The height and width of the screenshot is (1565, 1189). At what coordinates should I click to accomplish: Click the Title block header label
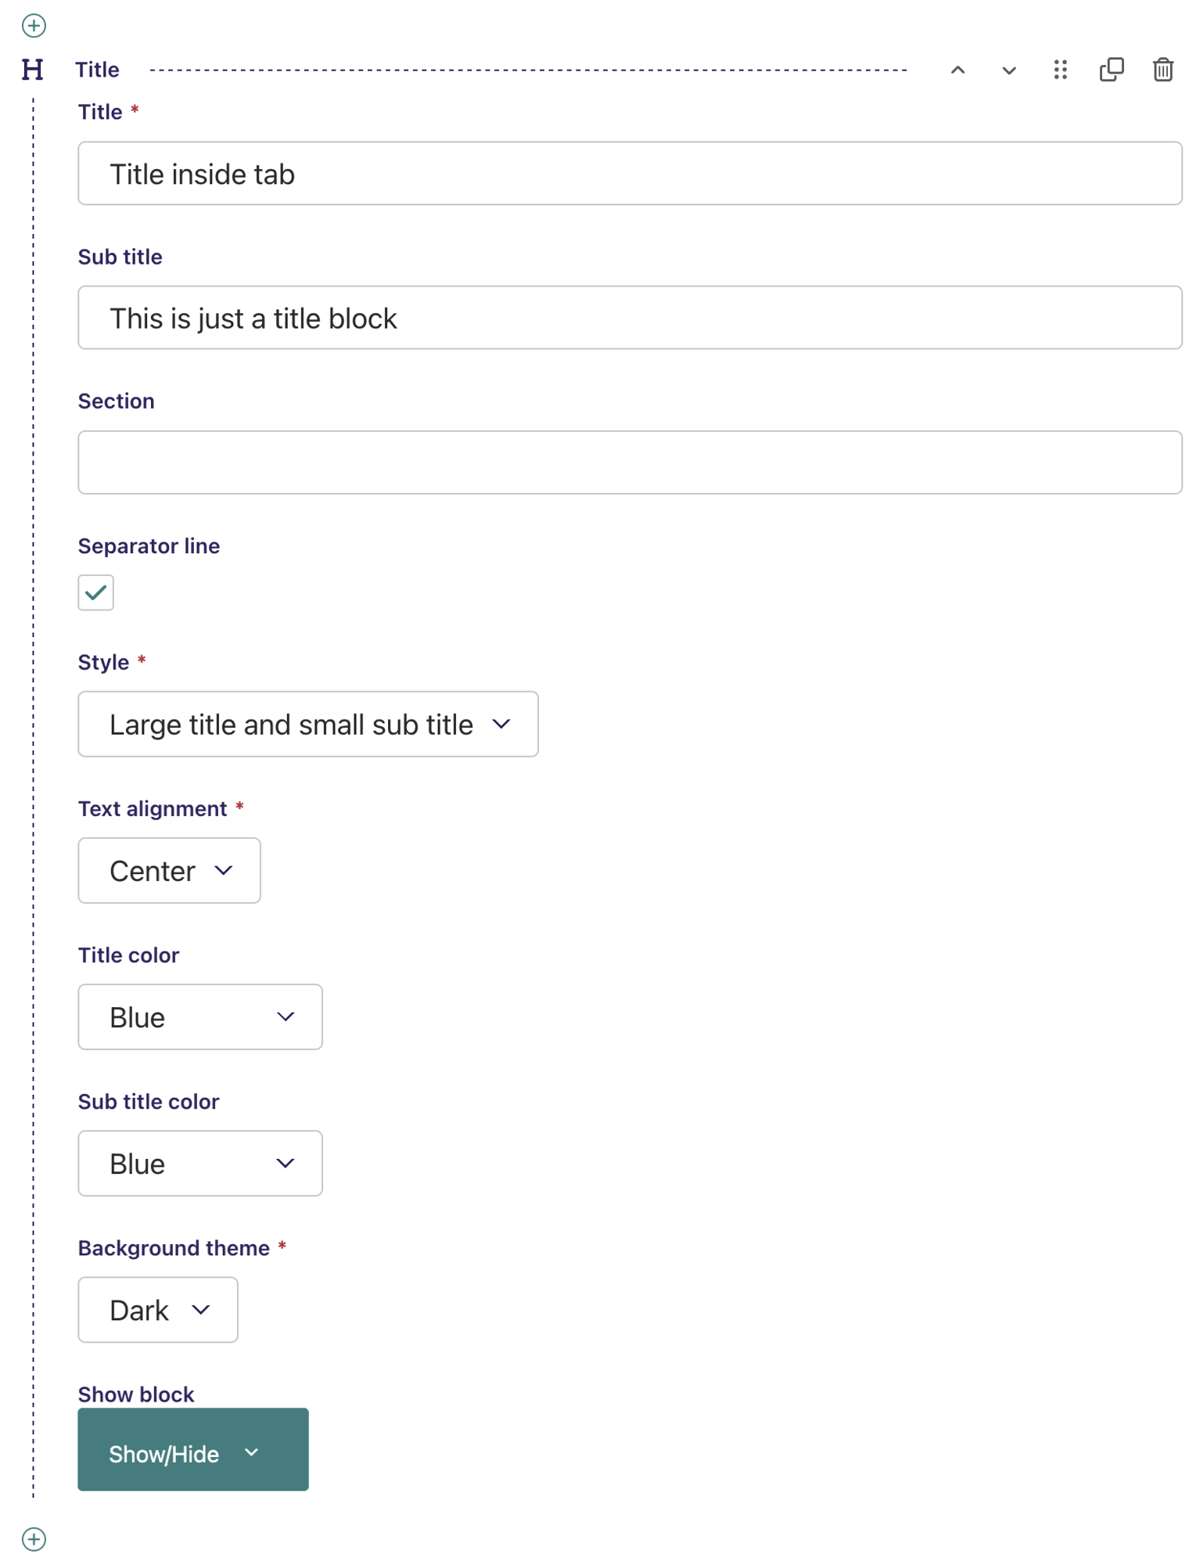point(97,70)
